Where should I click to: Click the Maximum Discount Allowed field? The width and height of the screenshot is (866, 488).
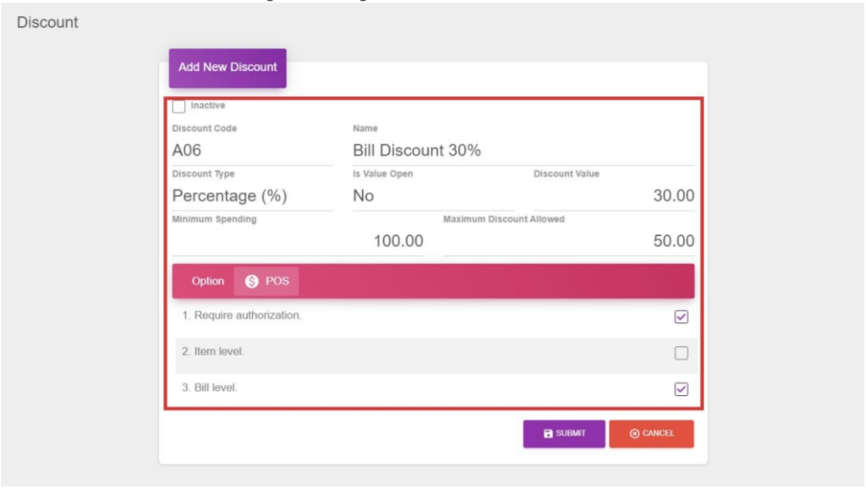coord(567,242)
